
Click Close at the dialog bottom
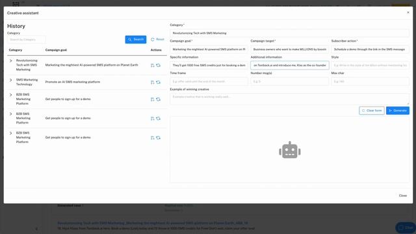pyautogui.click(x=403, y=196)
